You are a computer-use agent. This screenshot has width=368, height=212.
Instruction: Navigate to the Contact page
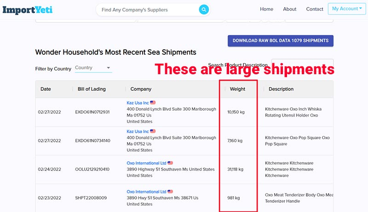tap(315, 9)
